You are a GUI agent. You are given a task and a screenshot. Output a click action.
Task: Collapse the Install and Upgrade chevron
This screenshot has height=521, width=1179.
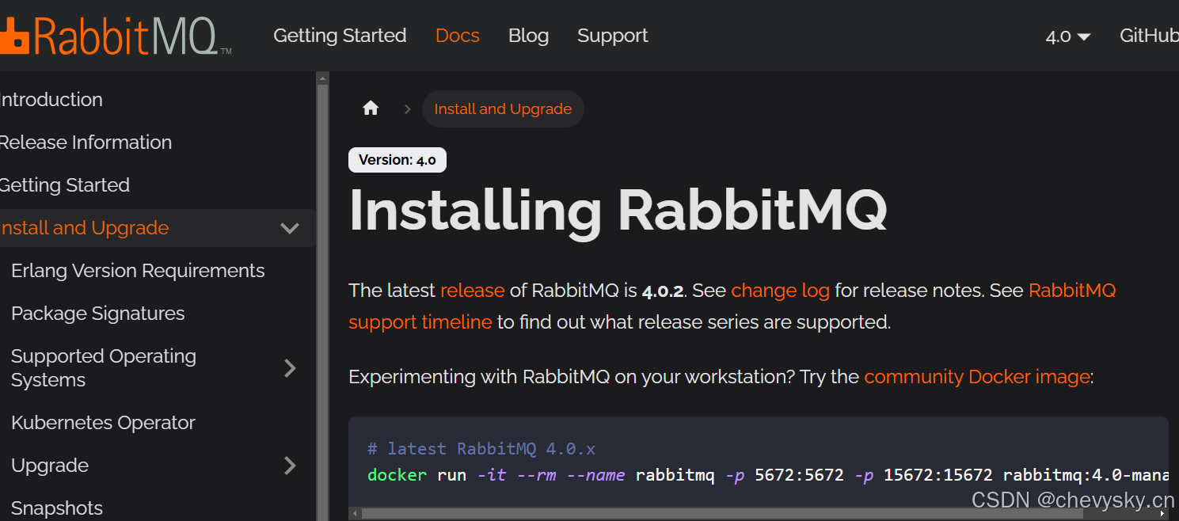(290, 228)
